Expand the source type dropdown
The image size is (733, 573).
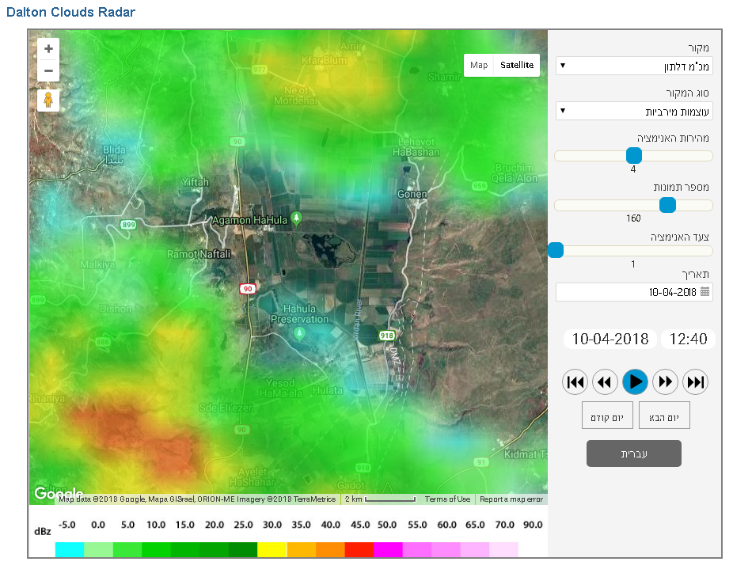(634, 111)
